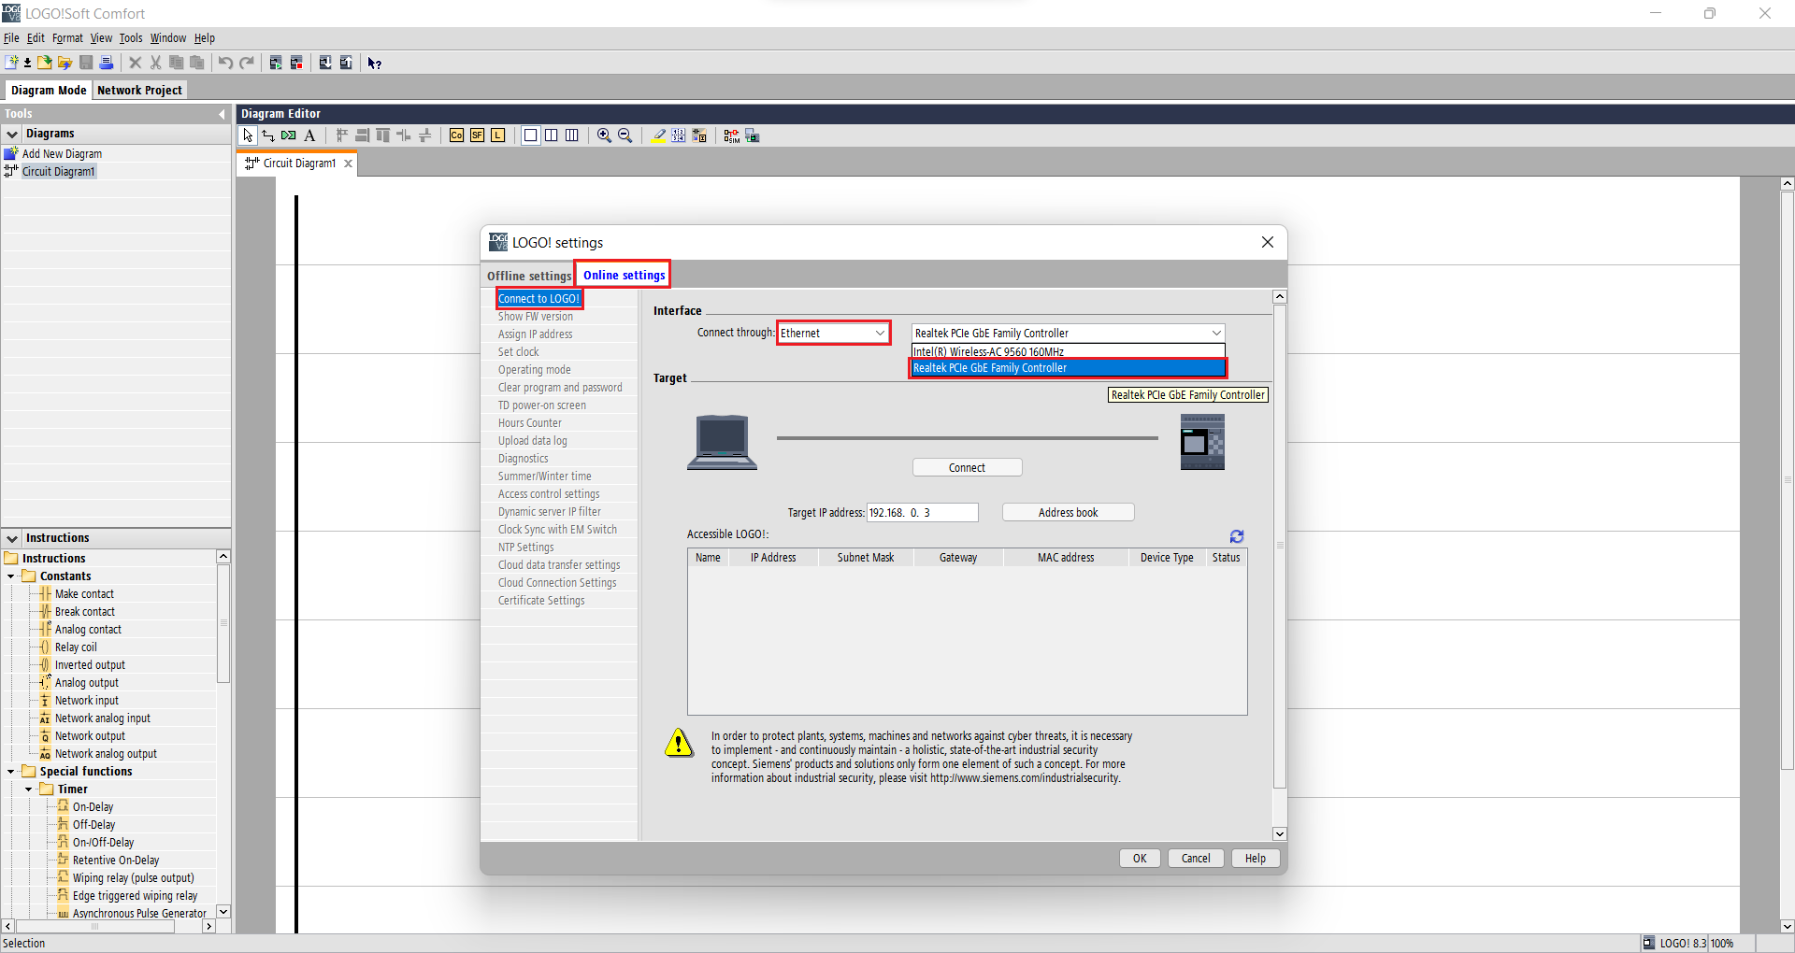Select the Selection arrow tool in Diagram Editor

click(x=248, y=135)
